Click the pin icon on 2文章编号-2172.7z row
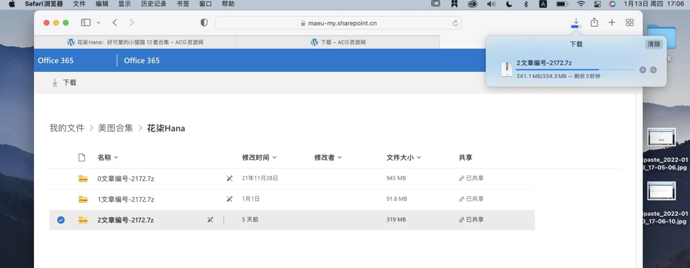Screen dimensions: 690x268 pyautogui.click(x=210, y=220)
